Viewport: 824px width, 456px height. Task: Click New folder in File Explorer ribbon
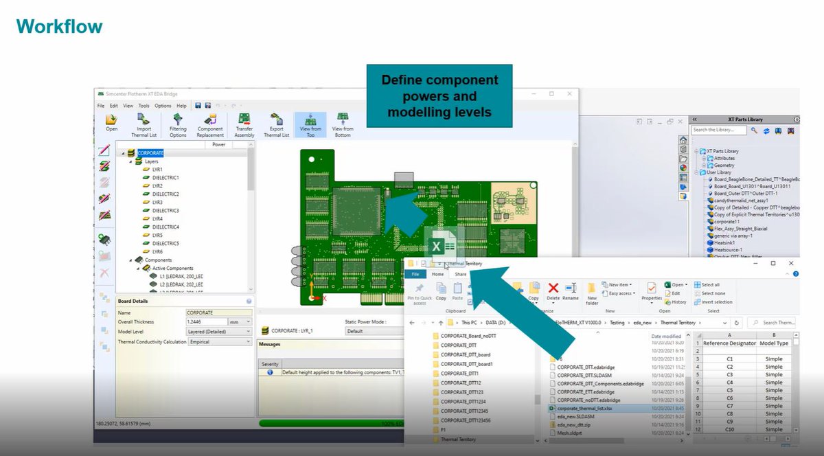591,293
